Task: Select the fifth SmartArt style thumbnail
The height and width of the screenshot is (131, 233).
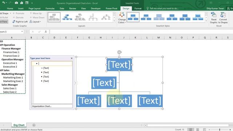Action: point(185,17)
